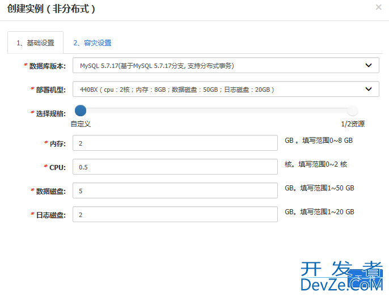Screen dimensions: 389x297
Task: Select the 1/2资源 slider stop
Action: 353,111
